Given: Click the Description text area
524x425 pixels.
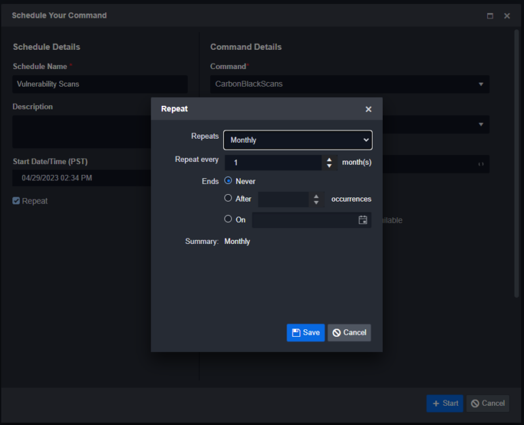Looking at the screenshot, I should [82, 132].
